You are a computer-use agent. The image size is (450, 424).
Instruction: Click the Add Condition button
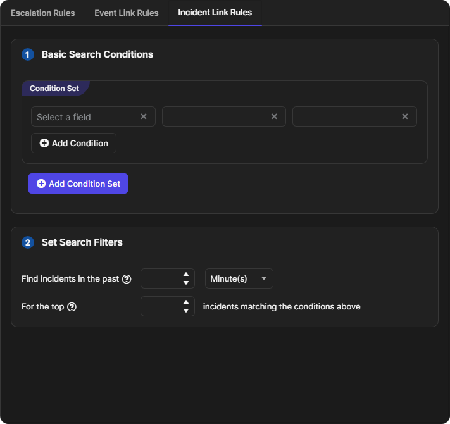coord(74,143)
